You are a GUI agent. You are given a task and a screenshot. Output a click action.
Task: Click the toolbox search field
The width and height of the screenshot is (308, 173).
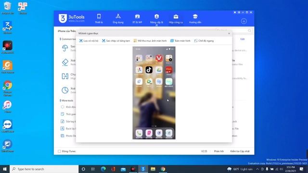point(234,30)
